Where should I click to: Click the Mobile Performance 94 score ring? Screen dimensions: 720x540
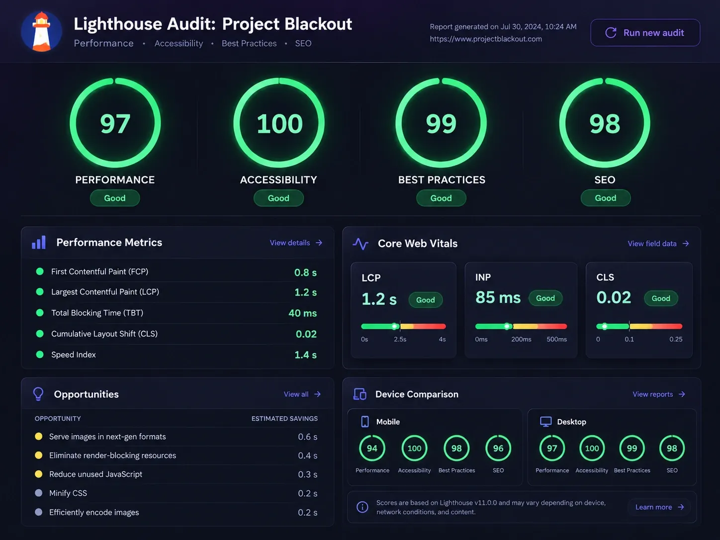point(372,449)
